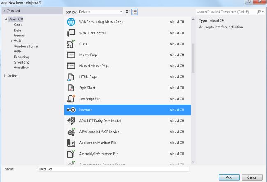This screenshot has height=182, width=267.
Task: Select the Style Sheet template name
Action: [x=87, y=88]
